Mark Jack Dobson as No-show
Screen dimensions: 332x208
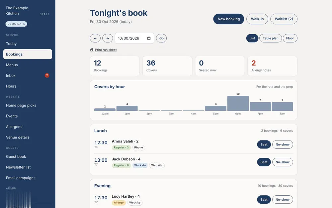[x=283, y=162]
